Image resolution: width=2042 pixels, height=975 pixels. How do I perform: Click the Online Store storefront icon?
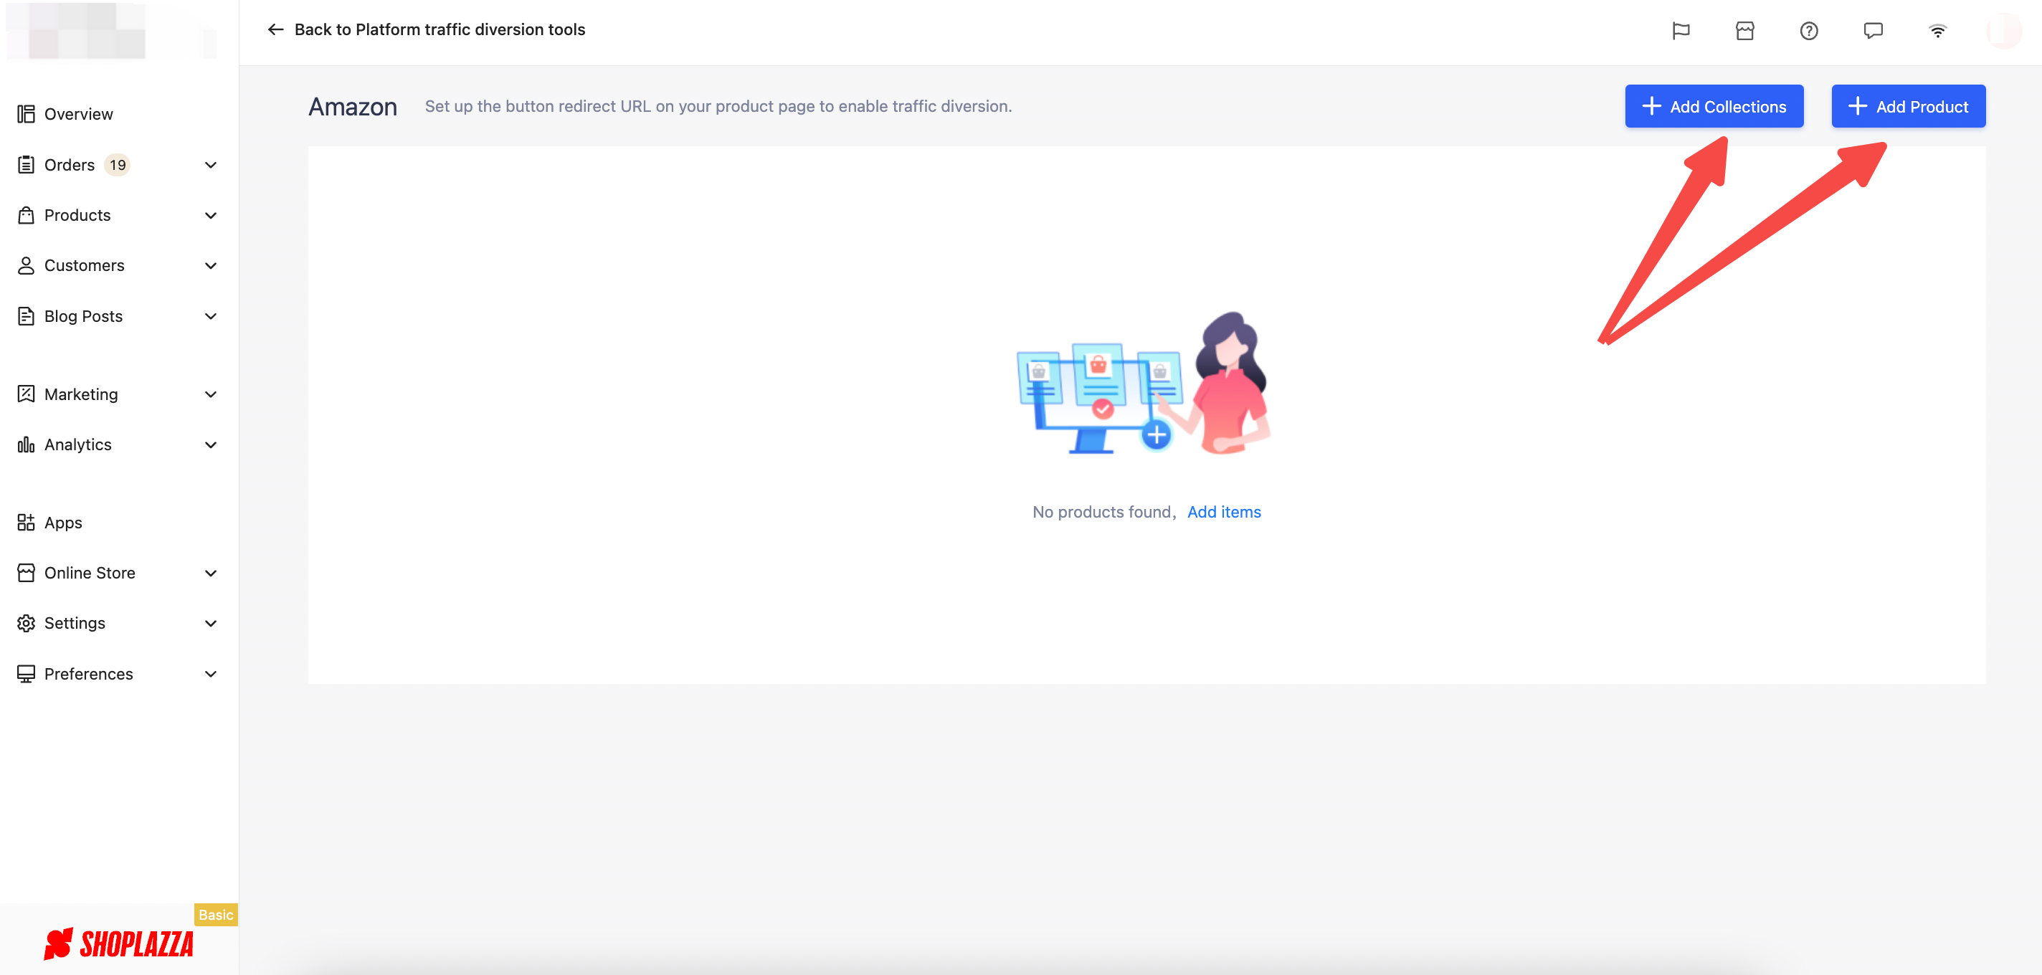26,573
